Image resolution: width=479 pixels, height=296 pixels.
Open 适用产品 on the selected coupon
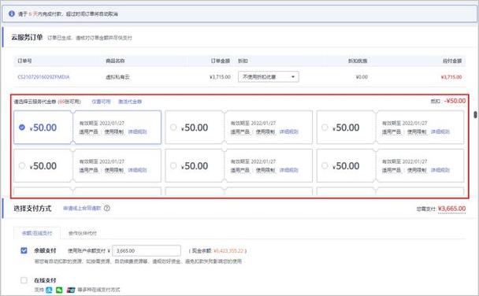coord(88,131)
